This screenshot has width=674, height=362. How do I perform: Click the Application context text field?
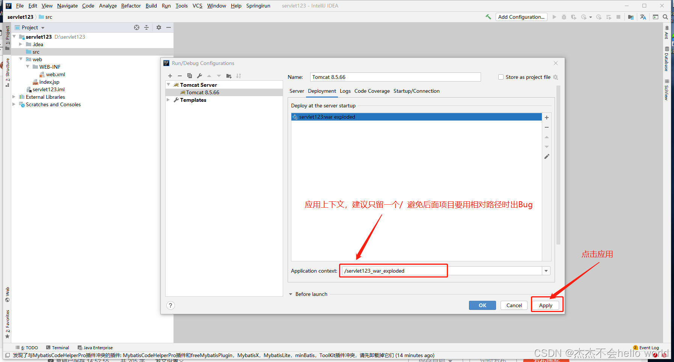pyautogui.click(x=442, y=271)
